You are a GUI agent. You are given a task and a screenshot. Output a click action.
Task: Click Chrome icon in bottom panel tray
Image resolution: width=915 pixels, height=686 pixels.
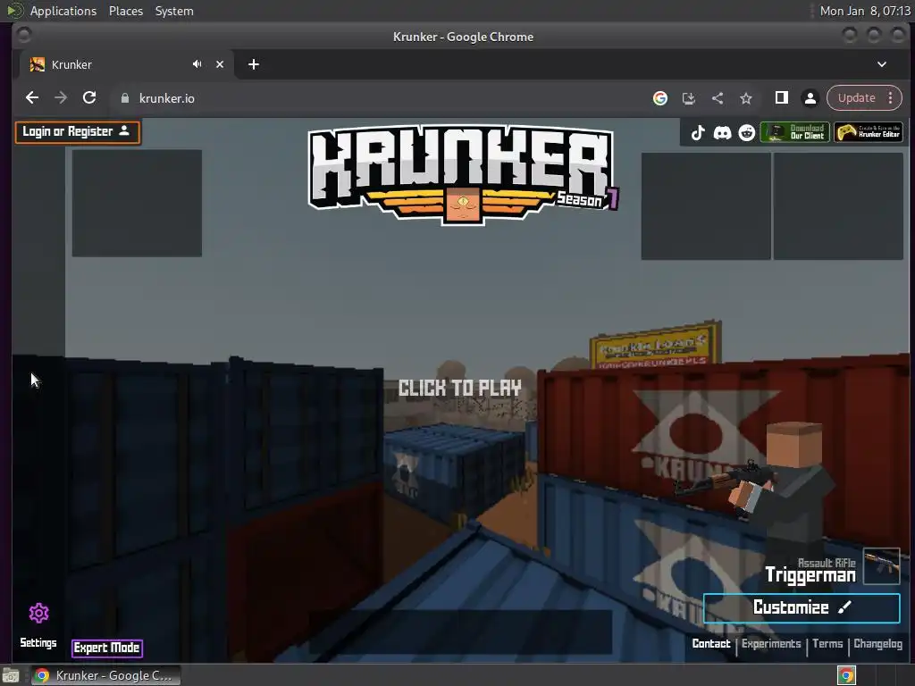pyautogui.click(x=846, y=675)
